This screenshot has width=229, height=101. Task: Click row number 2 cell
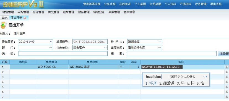5,72
